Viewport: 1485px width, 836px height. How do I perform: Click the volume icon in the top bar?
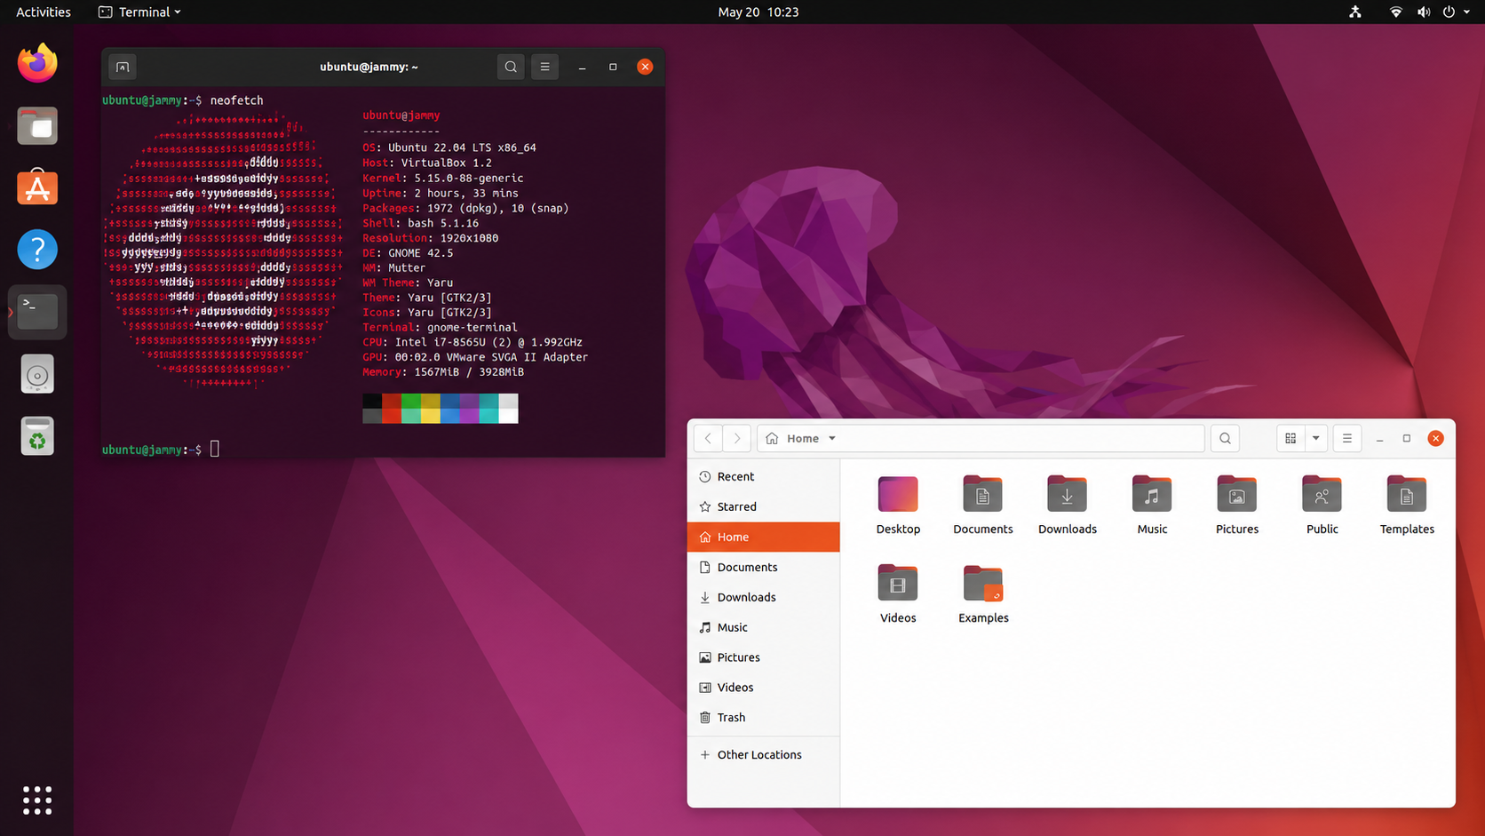pyautogui.click(x=1423, y=12)
